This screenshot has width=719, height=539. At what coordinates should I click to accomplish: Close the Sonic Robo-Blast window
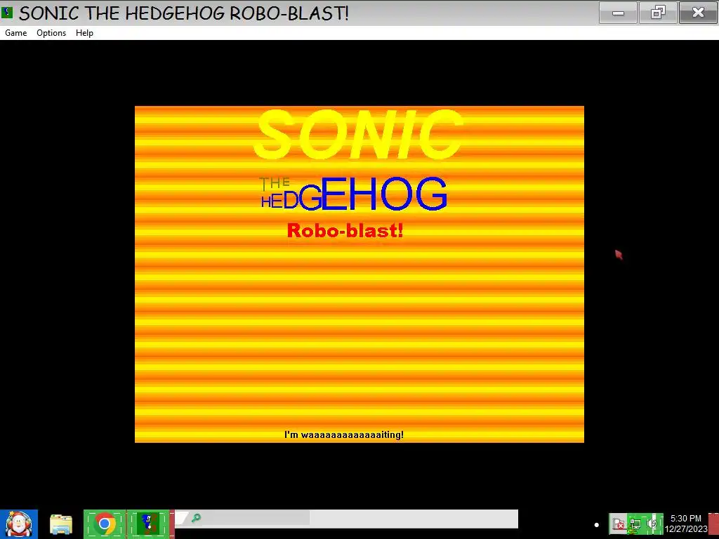click(698, 13)
